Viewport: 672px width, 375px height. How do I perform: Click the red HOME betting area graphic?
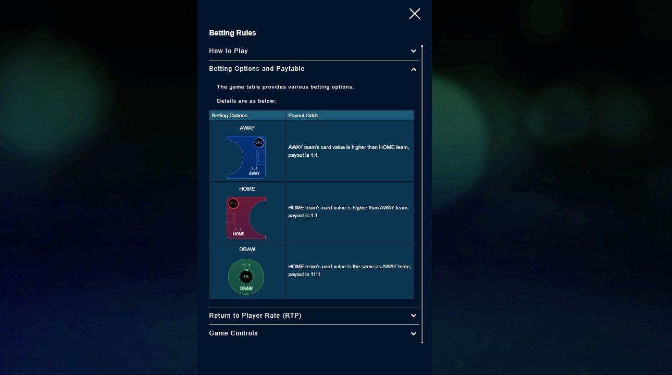point(246,219)
